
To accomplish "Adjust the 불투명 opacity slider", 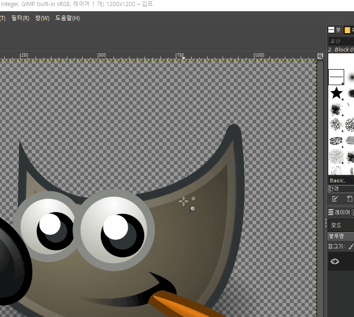I will pyautogui.click(x=341, y=236).
